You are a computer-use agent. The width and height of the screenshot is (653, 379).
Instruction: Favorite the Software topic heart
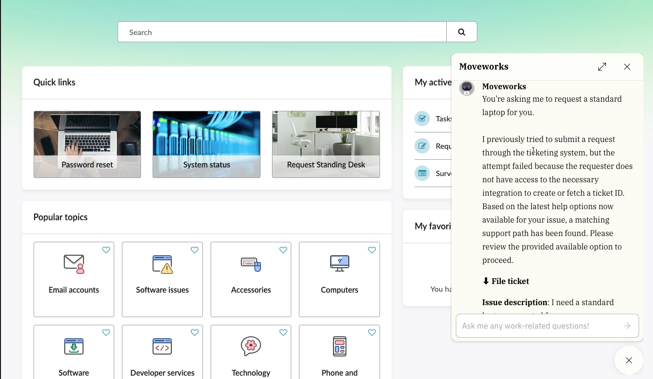pos(106,332)
